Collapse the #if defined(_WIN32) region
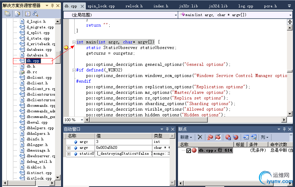The height and width of the screenshot is (187, 295). point(74,70)
